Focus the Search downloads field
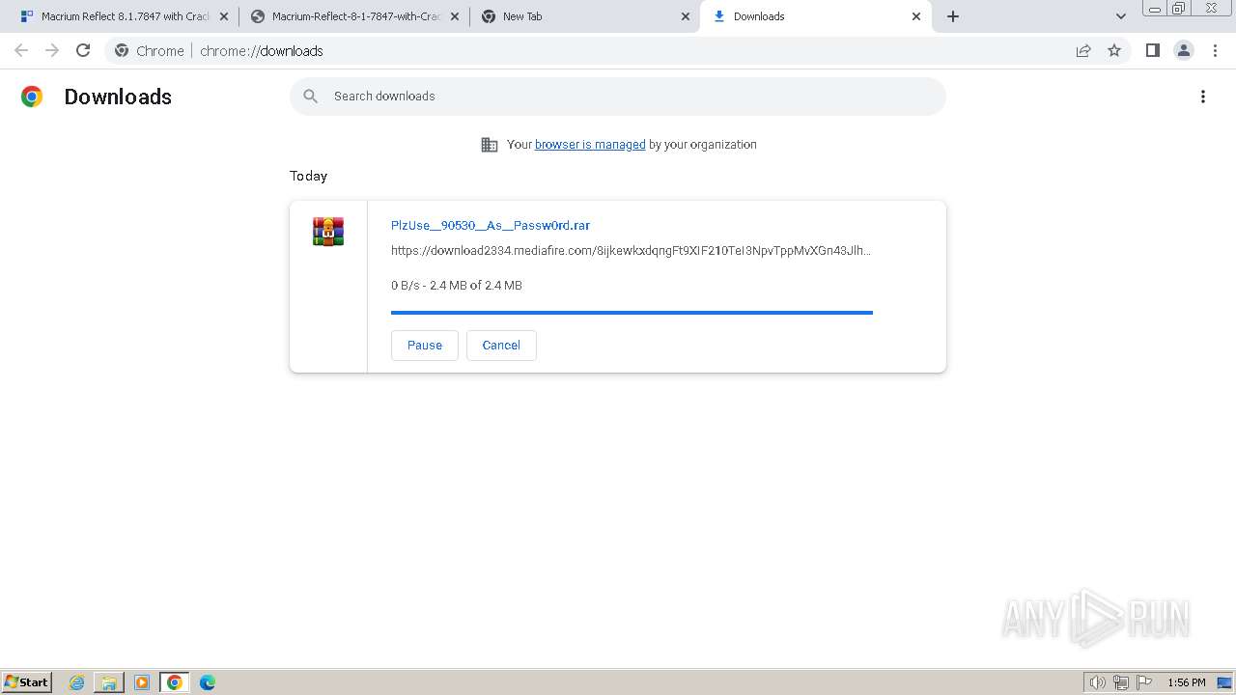This screenshot has height=695, width=1236. 618,97
